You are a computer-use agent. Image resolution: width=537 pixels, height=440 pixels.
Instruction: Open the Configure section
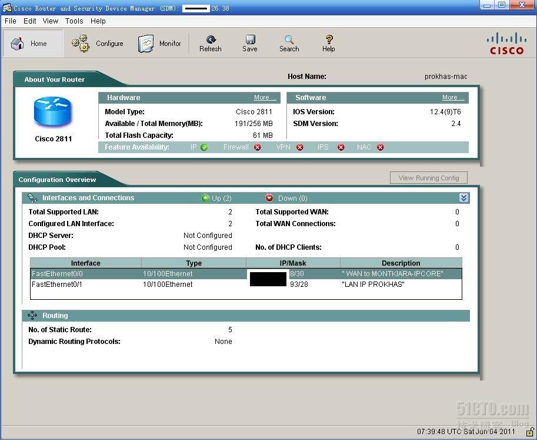coord(98,43)
